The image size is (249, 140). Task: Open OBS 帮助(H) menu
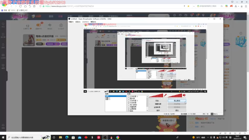pyautogui.click(x=93, y=22)
